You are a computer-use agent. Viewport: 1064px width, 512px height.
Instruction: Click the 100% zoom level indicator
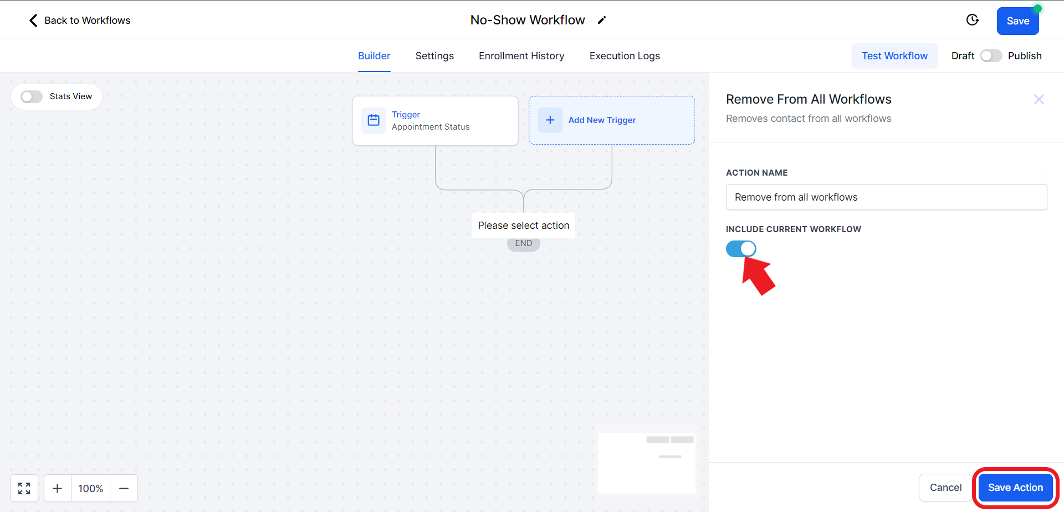(x=91, y=488)
